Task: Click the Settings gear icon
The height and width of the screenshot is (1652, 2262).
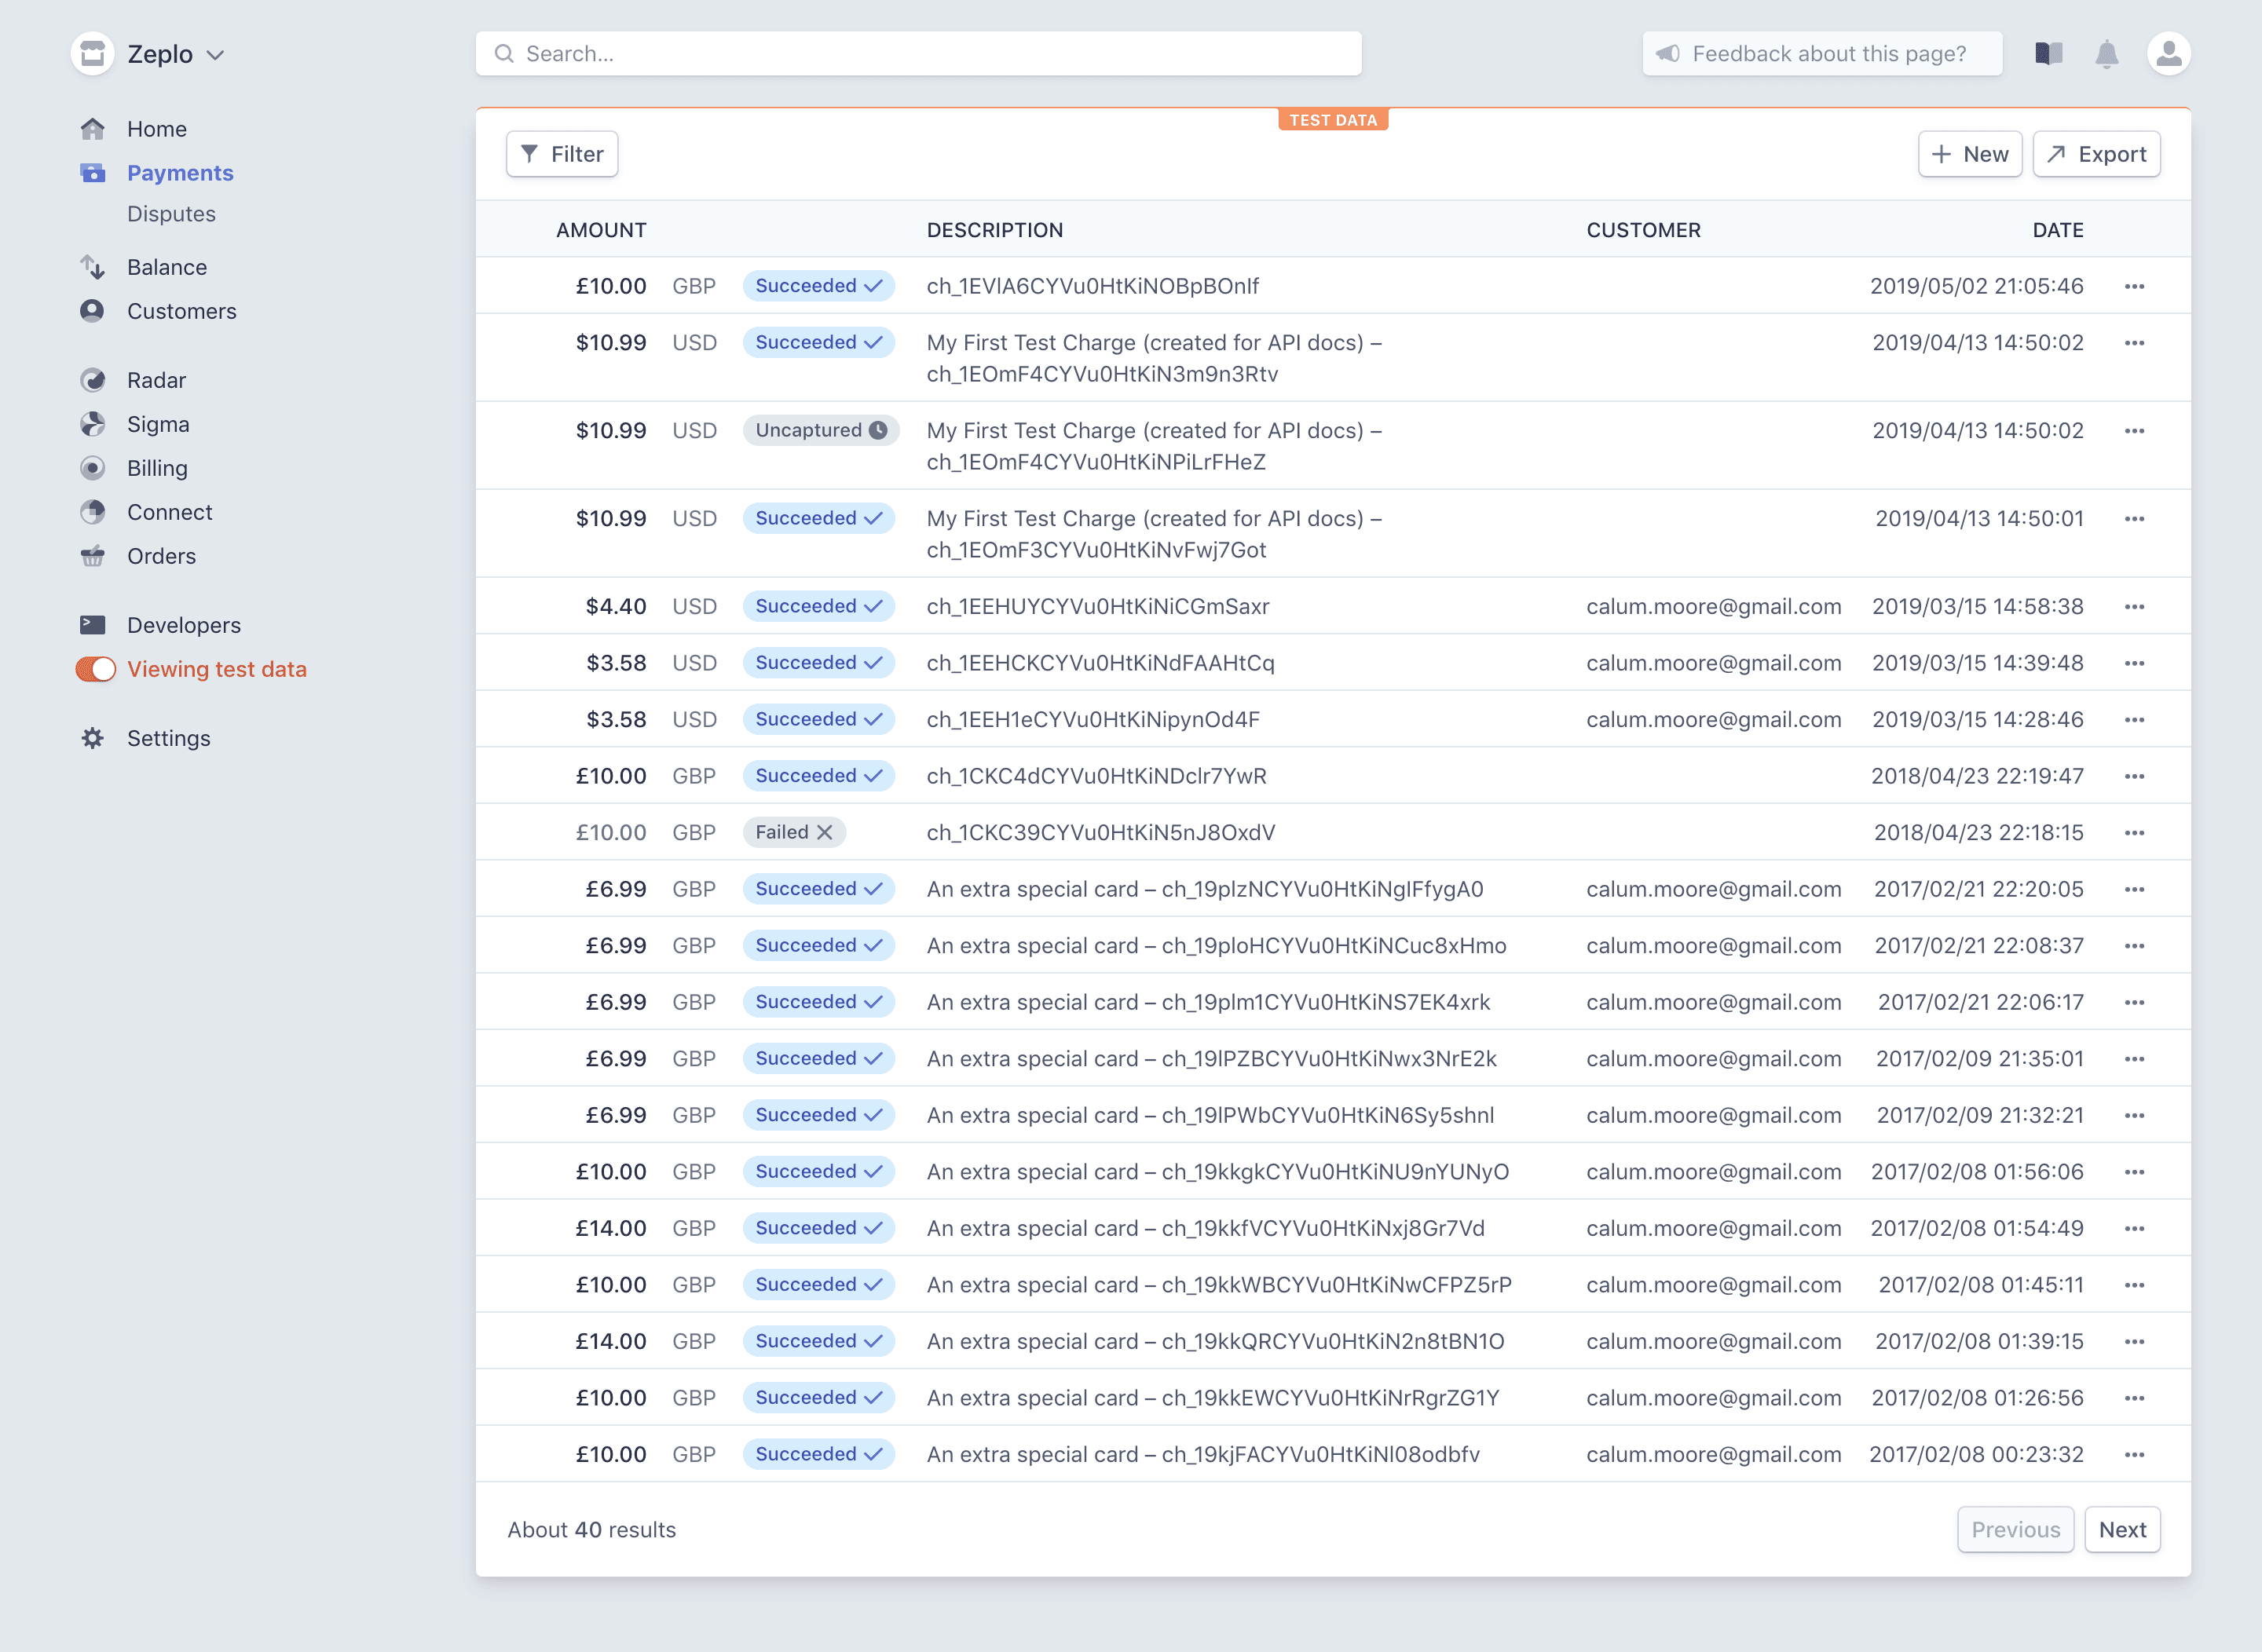Action: click(x=93, y=738)
